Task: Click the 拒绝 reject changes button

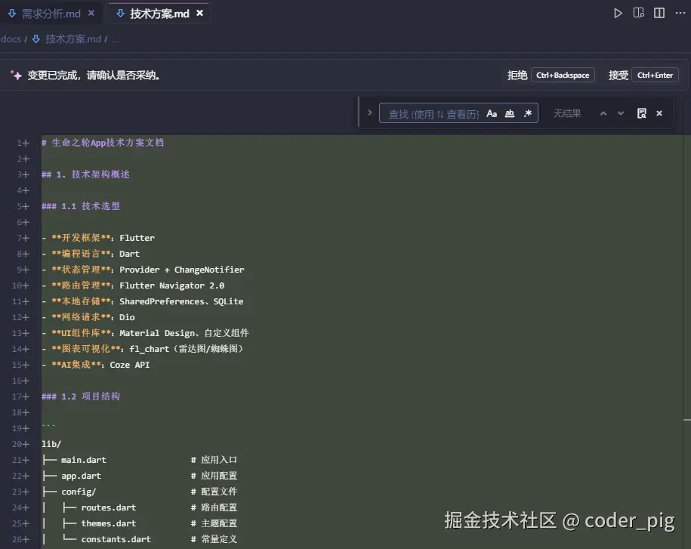Action: click(517, 75)
